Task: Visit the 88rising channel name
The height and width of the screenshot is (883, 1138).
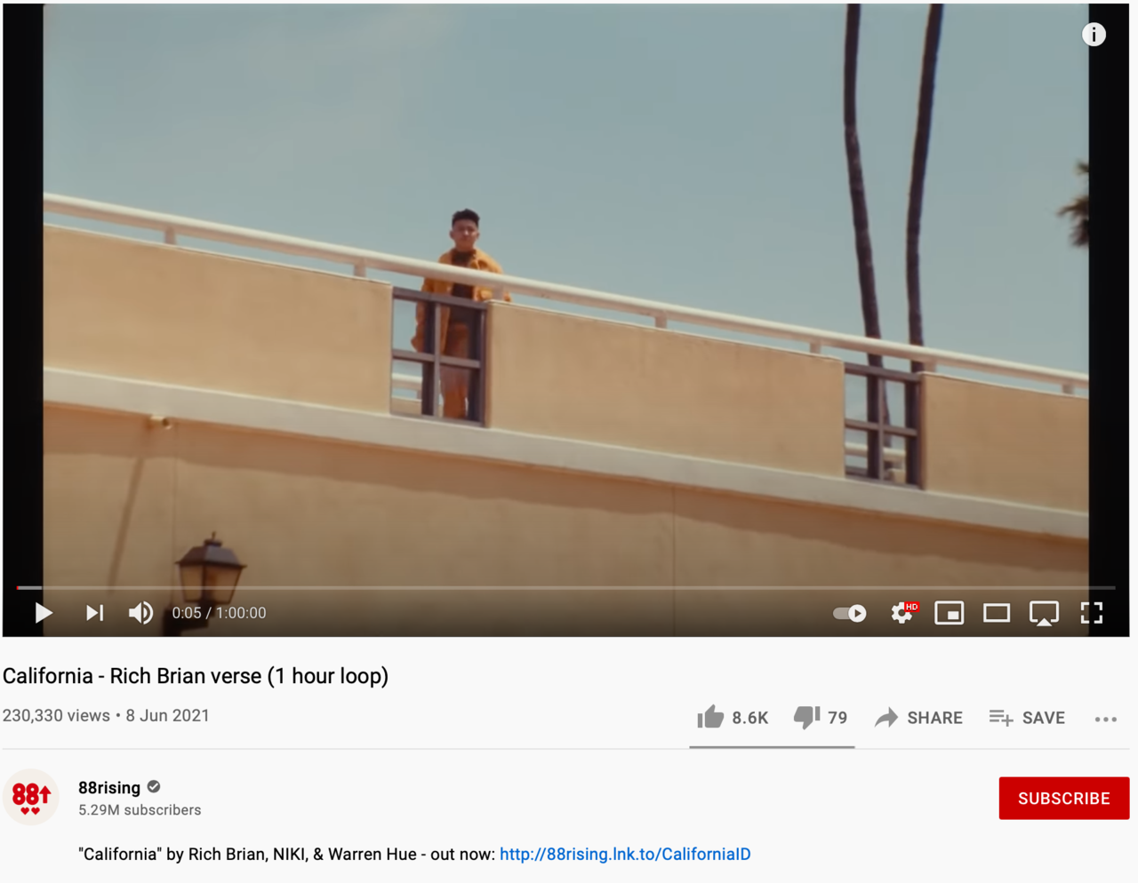Action: click(x=109, y=787)
